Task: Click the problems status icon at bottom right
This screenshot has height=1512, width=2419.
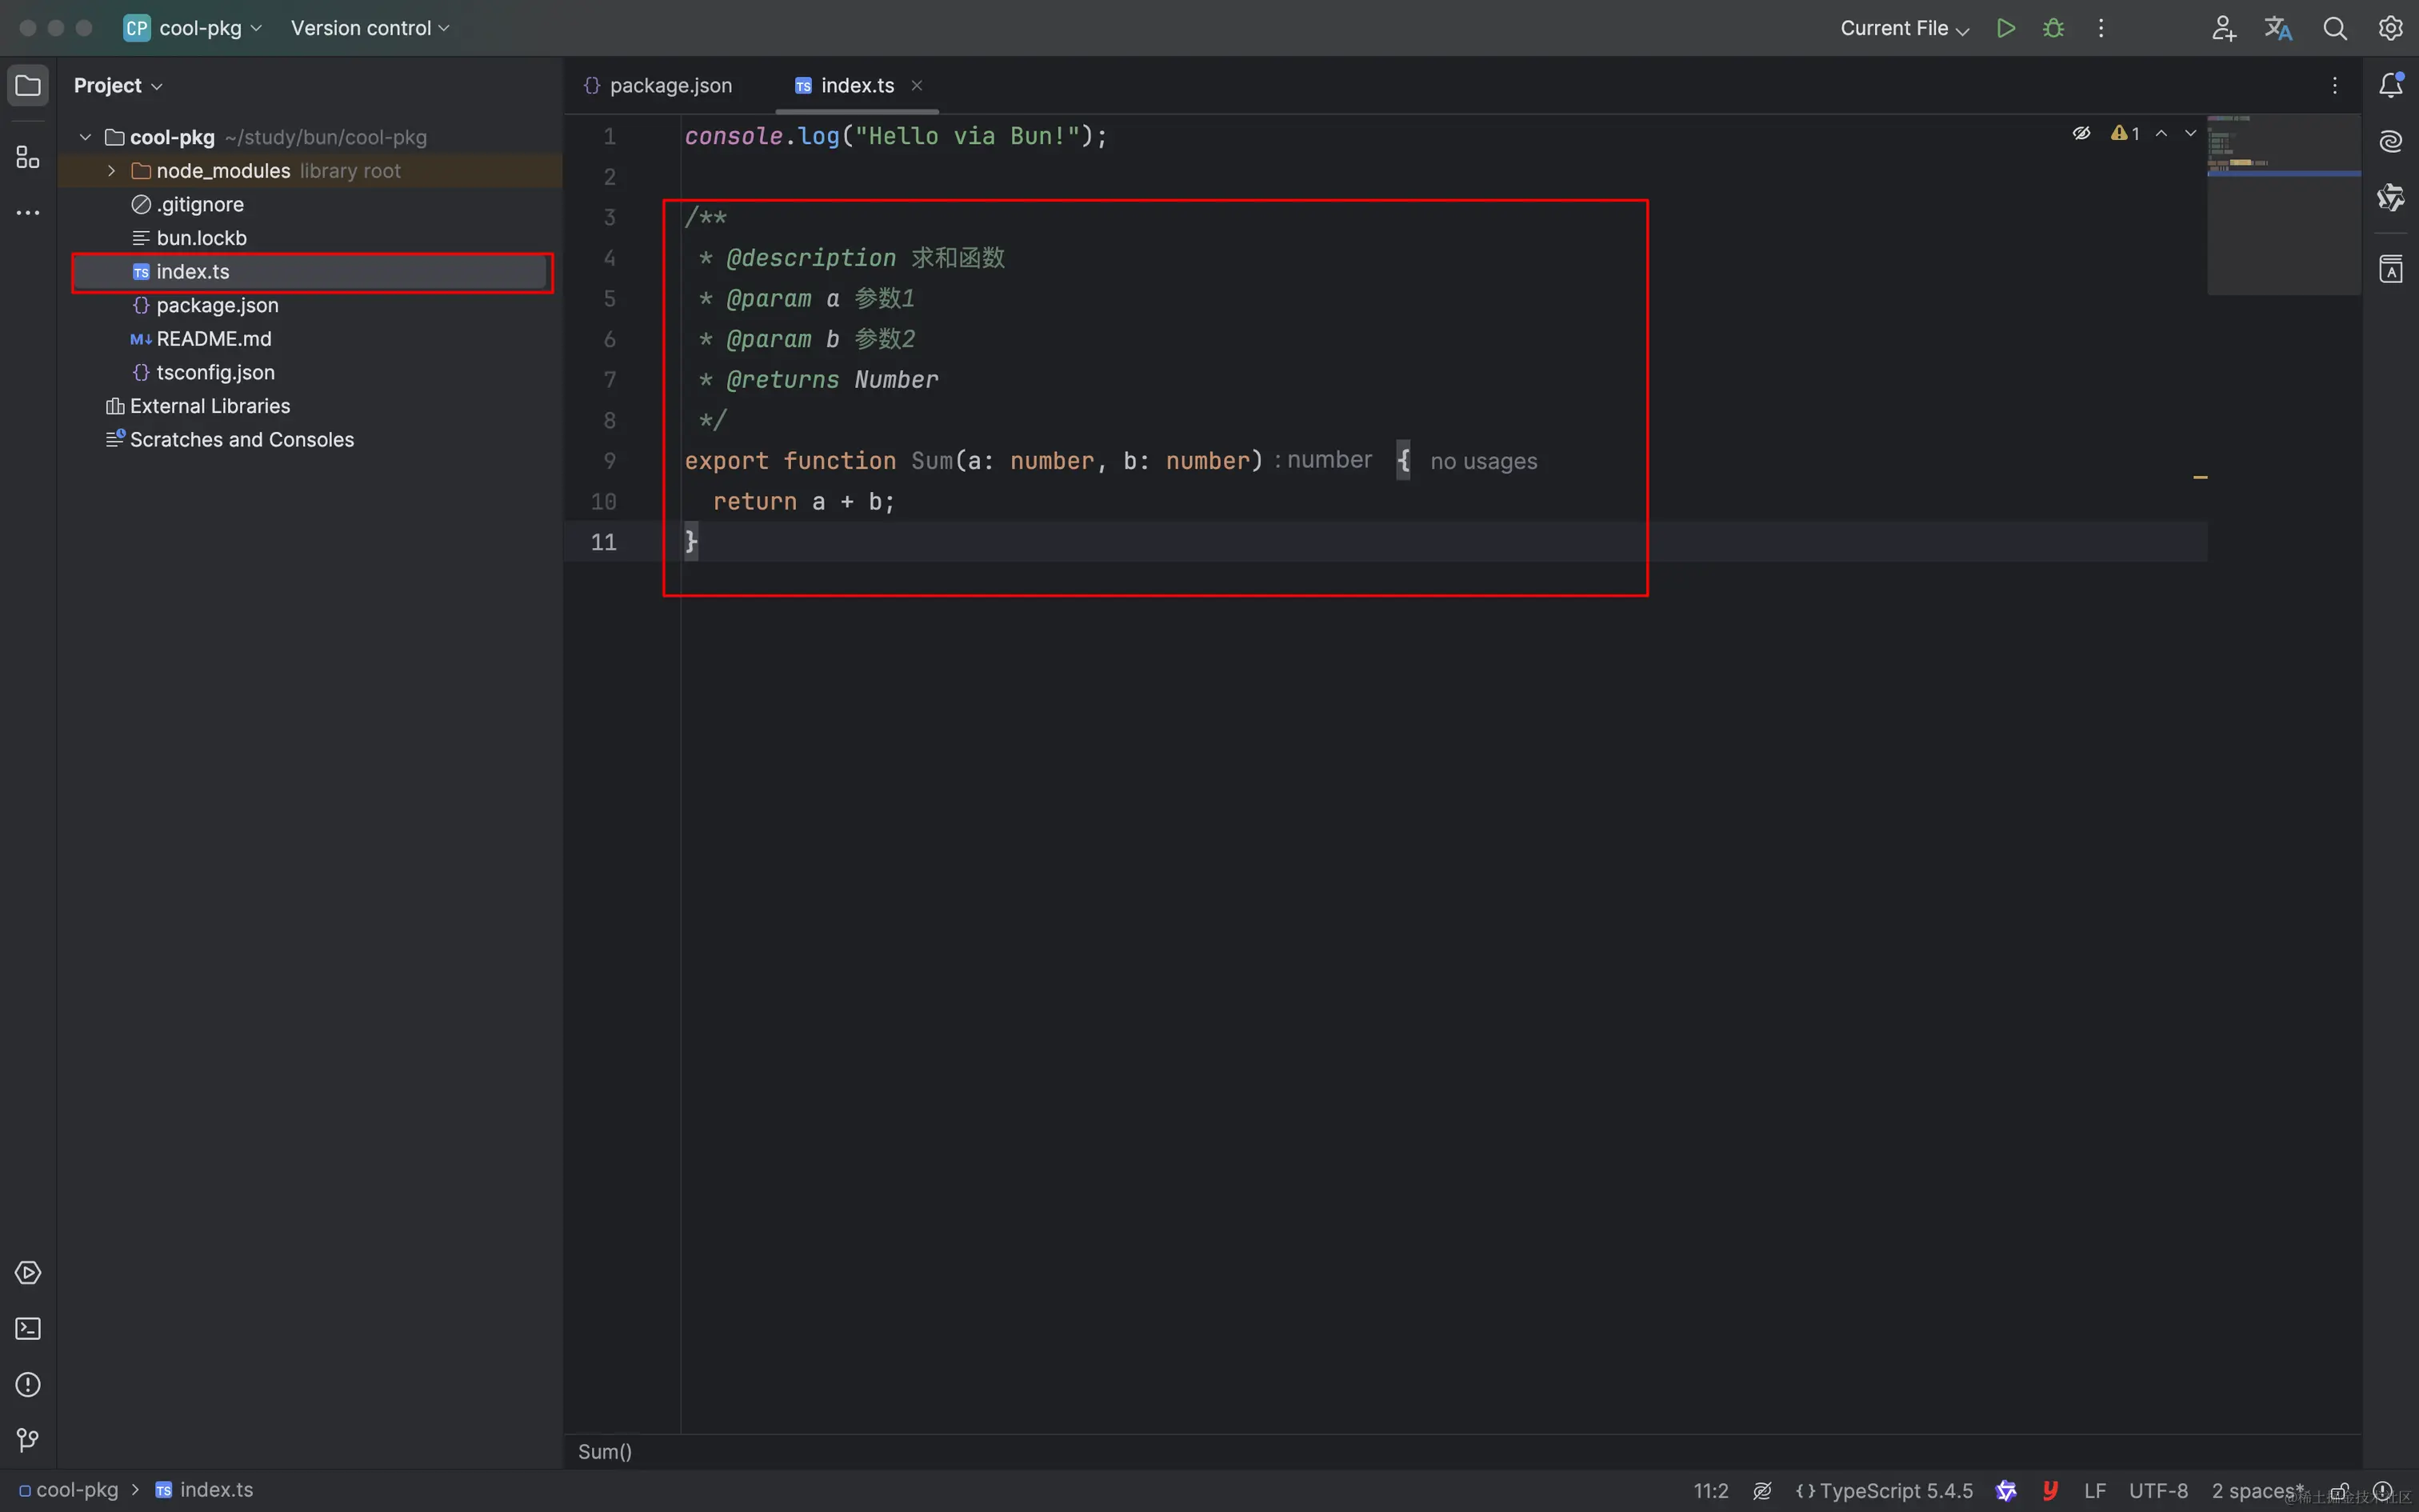Action: [2383, 1491]
